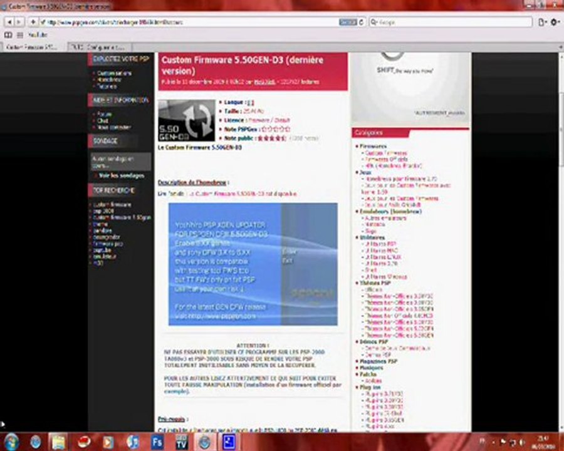Viewport: 564px width, 451px height.
Task: Click the 5.50 GEN-D3 thumbnail image
Action: 187,120
